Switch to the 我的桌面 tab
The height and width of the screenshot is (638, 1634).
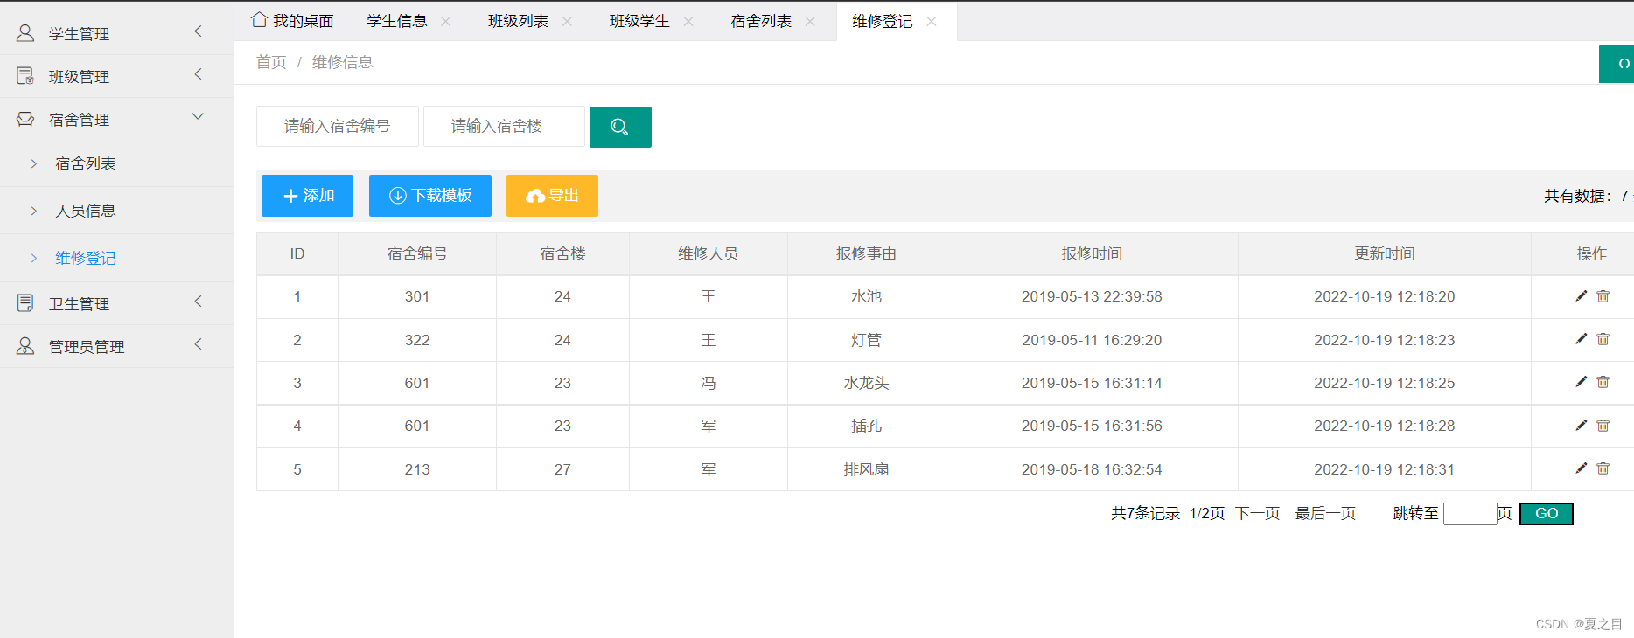[303, 21]
